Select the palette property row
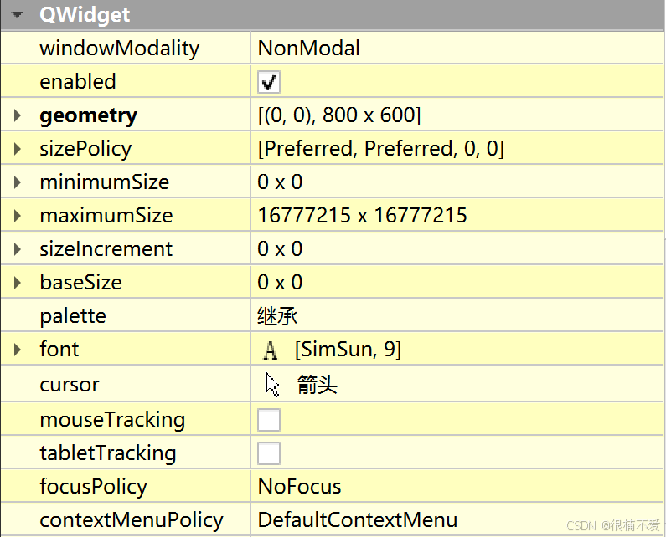This screenshot has height=537, width=666. coord(332,315)
